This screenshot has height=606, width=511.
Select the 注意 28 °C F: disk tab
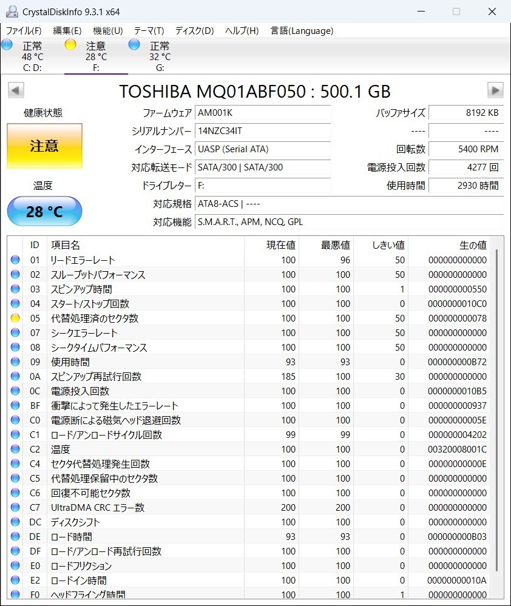click(96, 56)
